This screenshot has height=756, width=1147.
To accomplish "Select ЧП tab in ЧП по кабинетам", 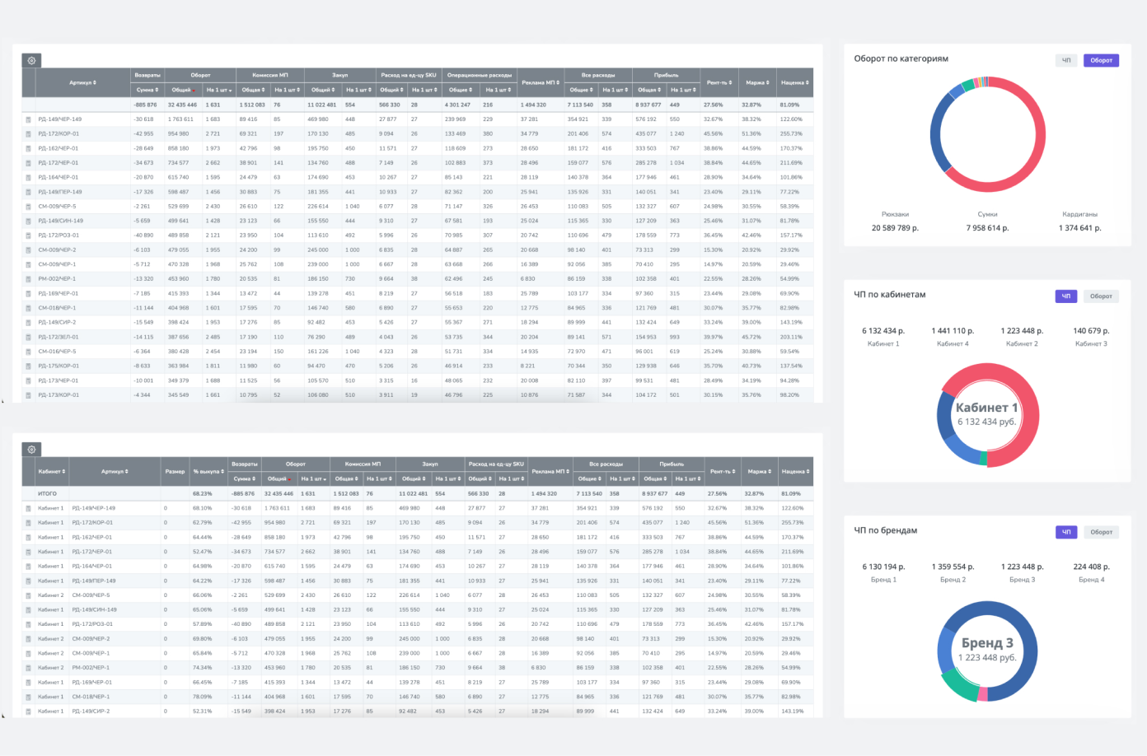I will click(1066, 296).
